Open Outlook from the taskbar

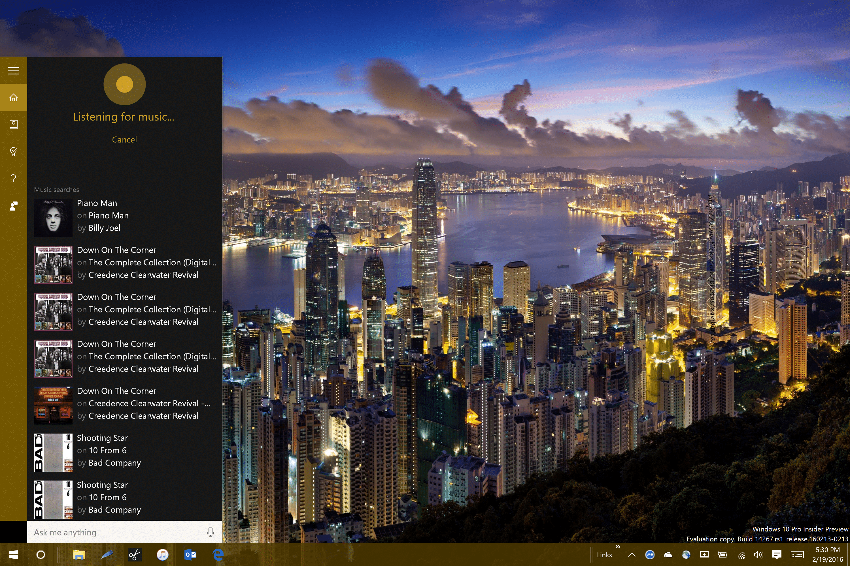coord(190,555)
